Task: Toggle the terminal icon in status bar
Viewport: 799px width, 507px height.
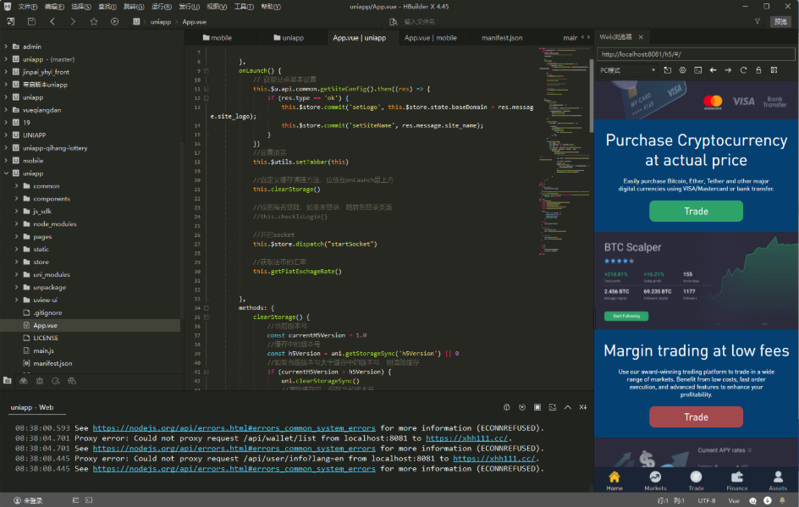Action: tap(89, 500)
